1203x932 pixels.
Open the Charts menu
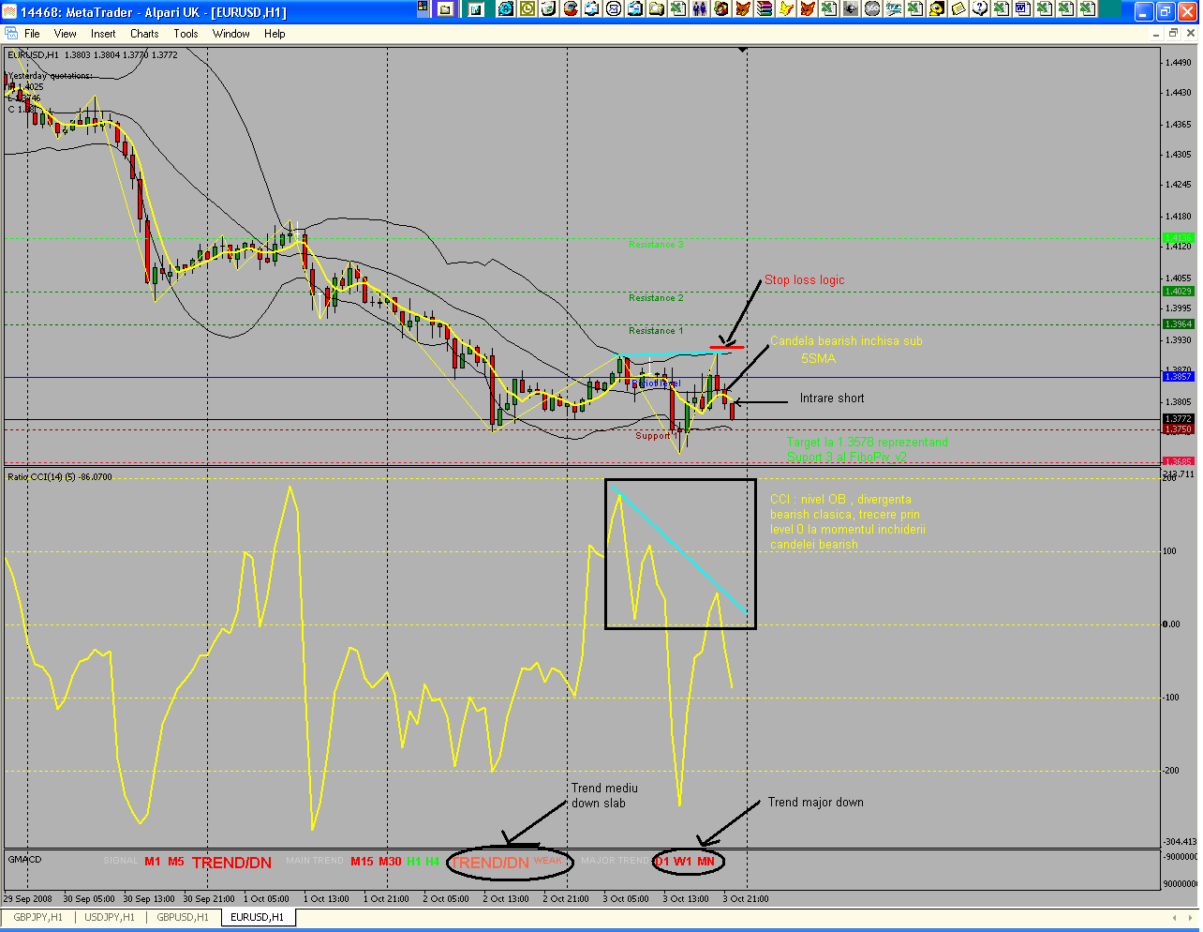tap(144, 34)
